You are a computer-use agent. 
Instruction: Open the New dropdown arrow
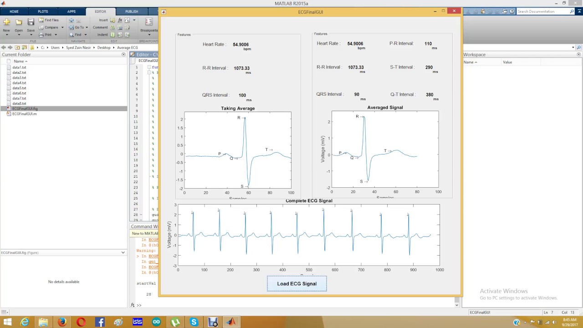(x=7, y=35)
